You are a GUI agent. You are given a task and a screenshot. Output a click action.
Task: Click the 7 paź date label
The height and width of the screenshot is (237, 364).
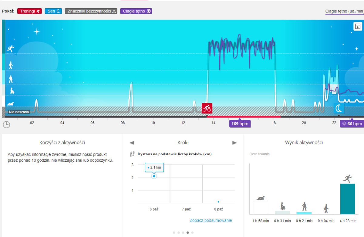tap(186, 209)
